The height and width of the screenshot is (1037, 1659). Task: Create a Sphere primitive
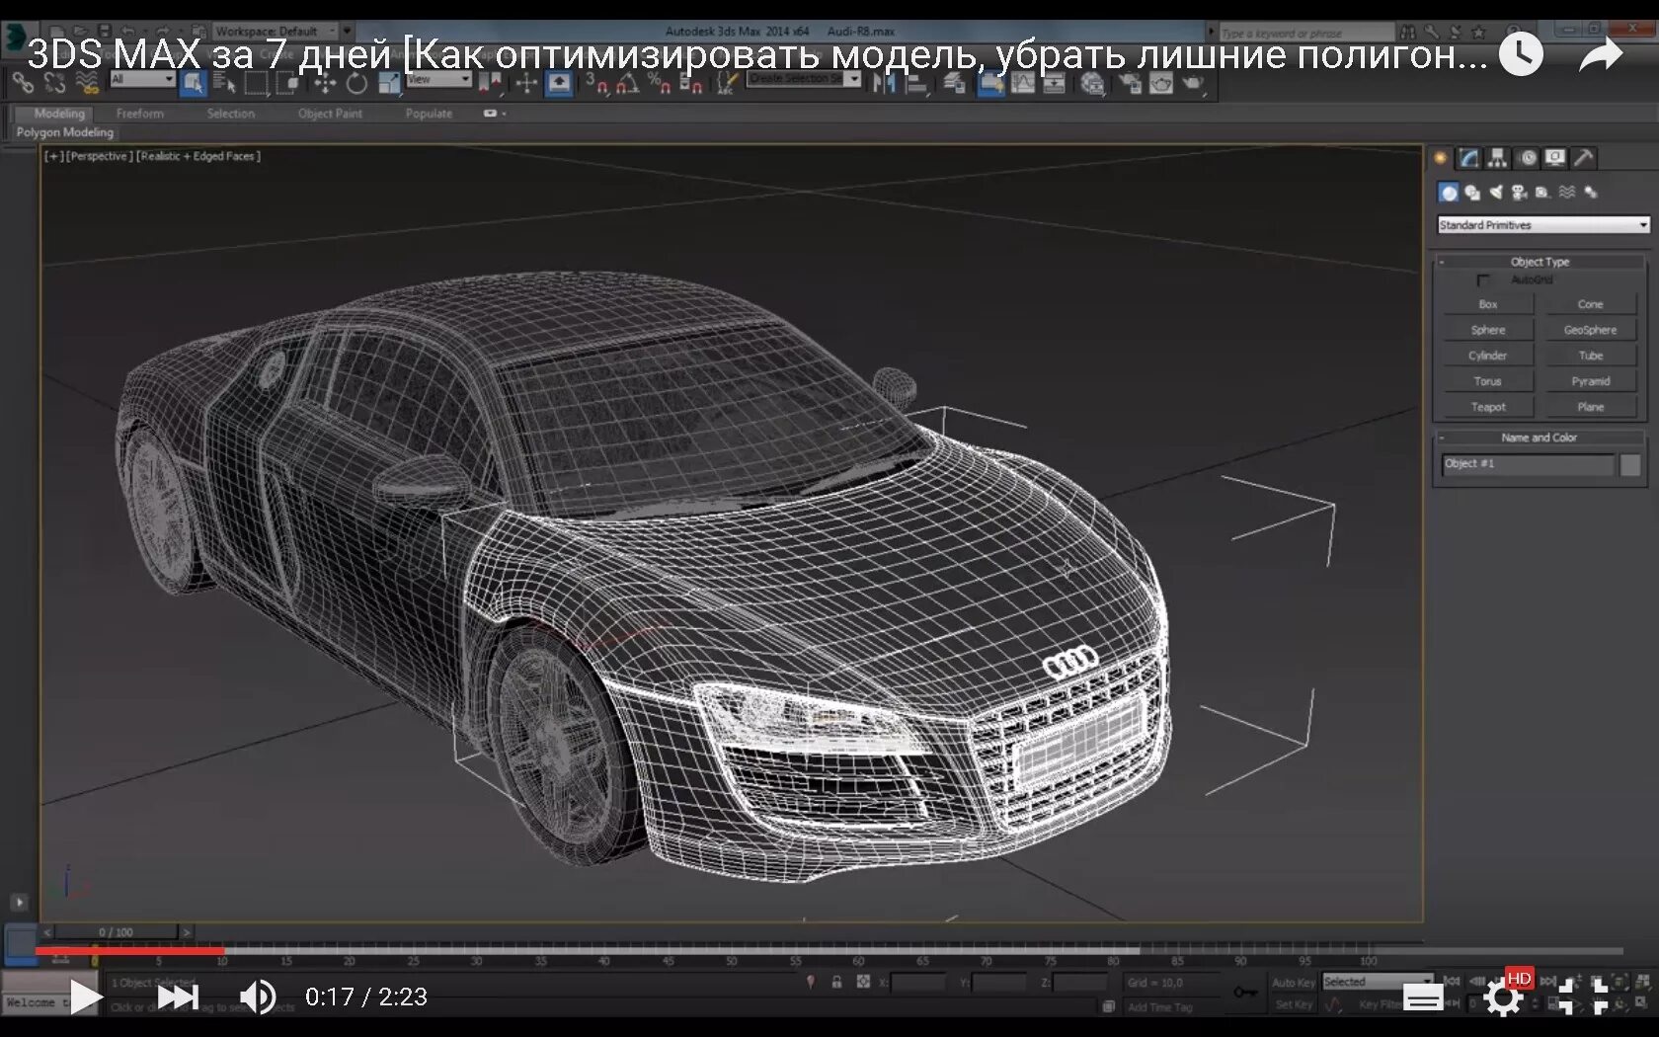(x=1488, y=330)
